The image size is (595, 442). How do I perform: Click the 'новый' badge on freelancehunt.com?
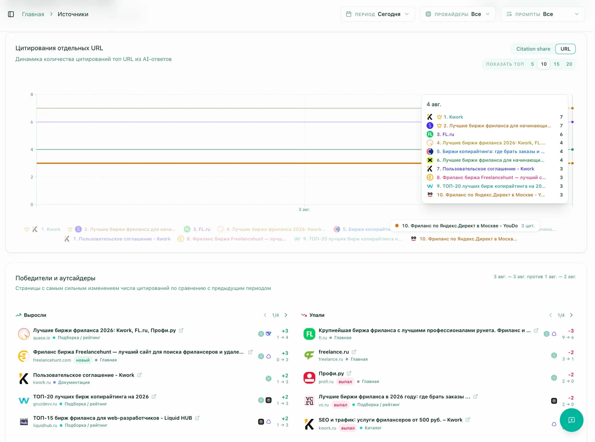coord(83,360)
